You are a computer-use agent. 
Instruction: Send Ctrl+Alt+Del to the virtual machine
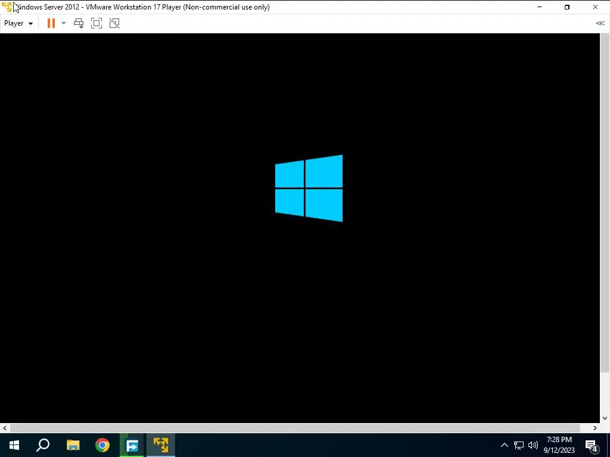pos(79,23)
